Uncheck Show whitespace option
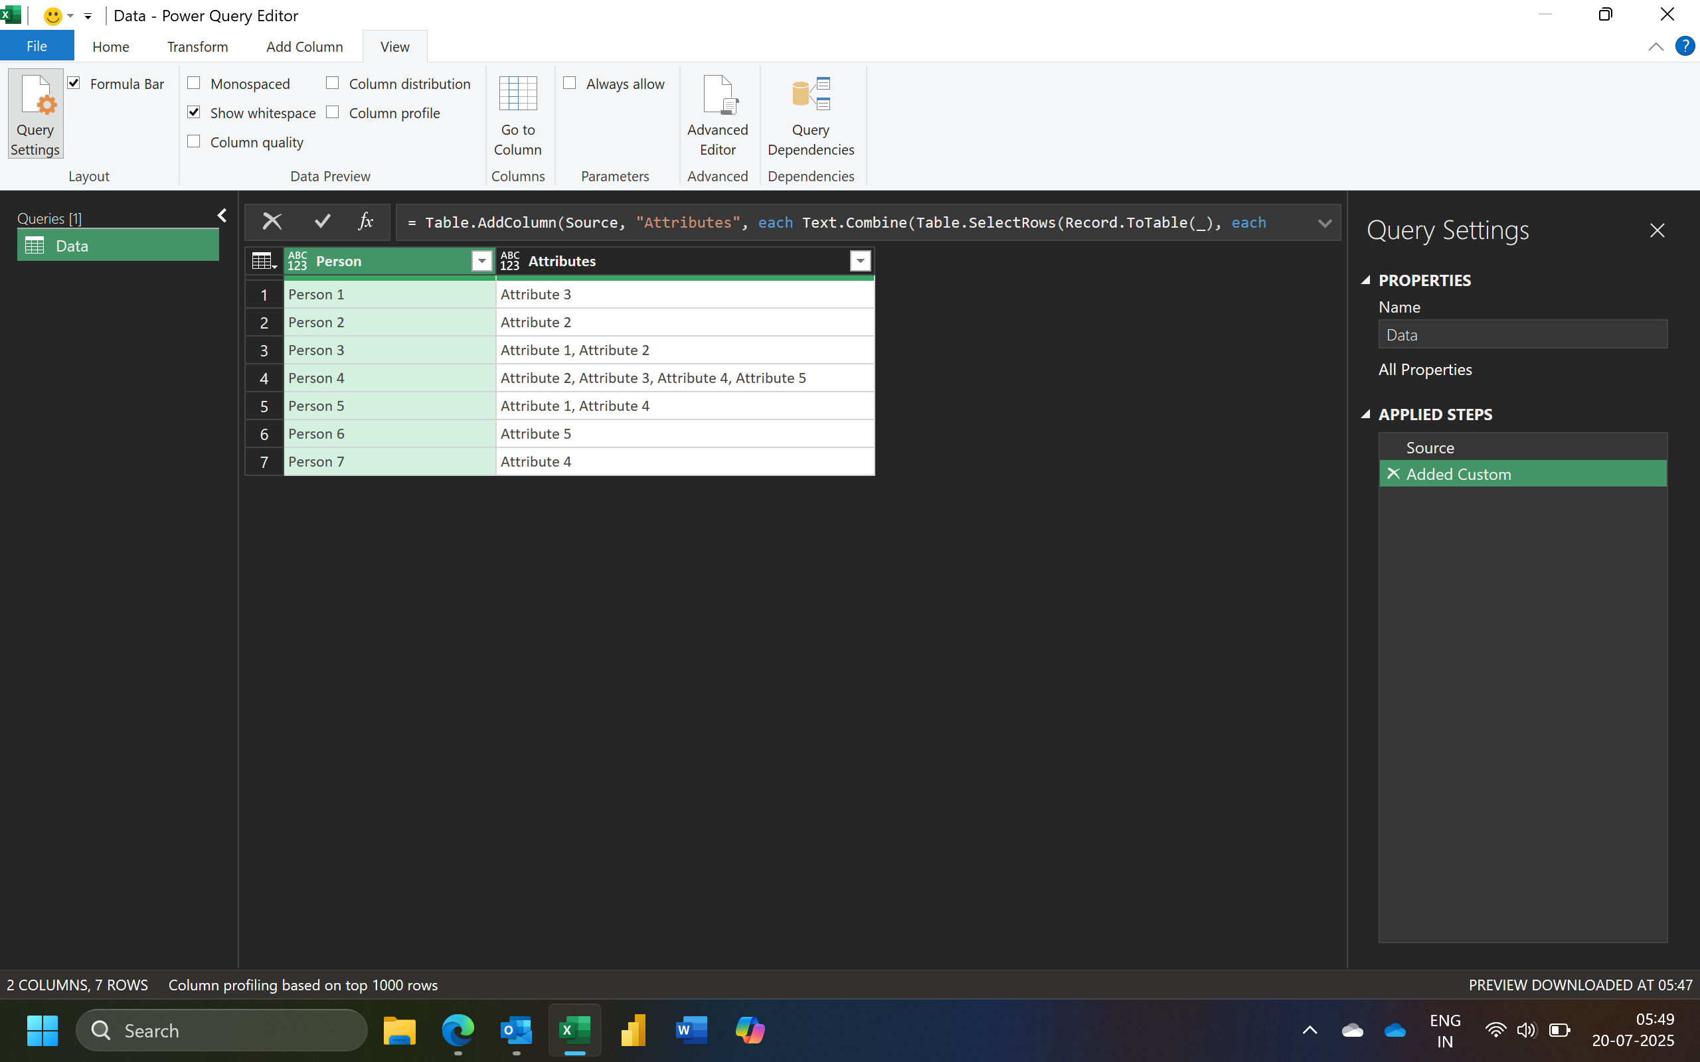Image resolution: width=1700 pixels, height=1062 pixels. [x=194, y=112]
